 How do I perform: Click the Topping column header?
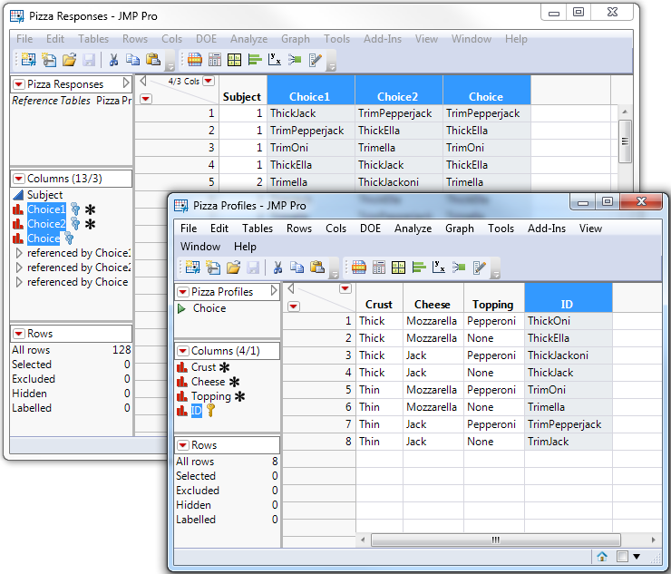(x=492, y=305)
